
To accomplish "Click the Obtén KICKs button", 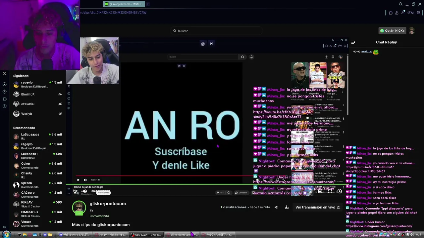I will tap(392, 31).
